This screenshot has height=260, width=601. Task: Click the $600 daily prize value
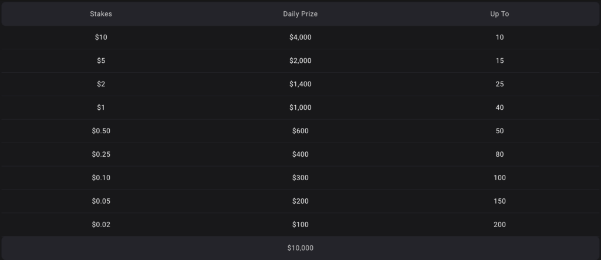tap(300, 131)
